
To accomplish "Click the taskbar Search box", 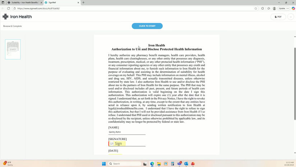I will (125, 164).
